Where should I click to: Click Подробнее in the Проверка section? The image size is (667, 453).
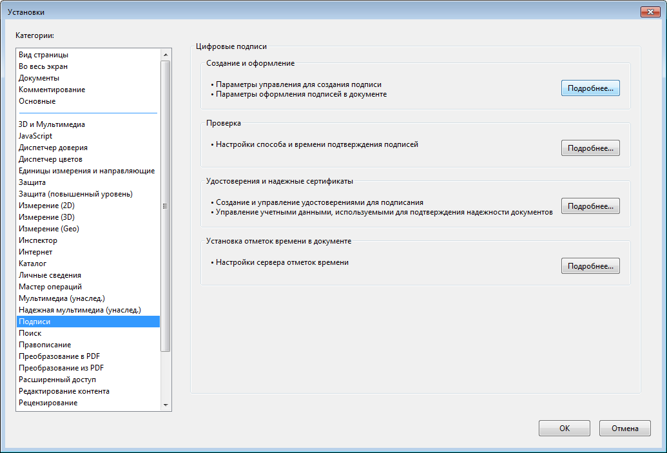click(590, 148)
